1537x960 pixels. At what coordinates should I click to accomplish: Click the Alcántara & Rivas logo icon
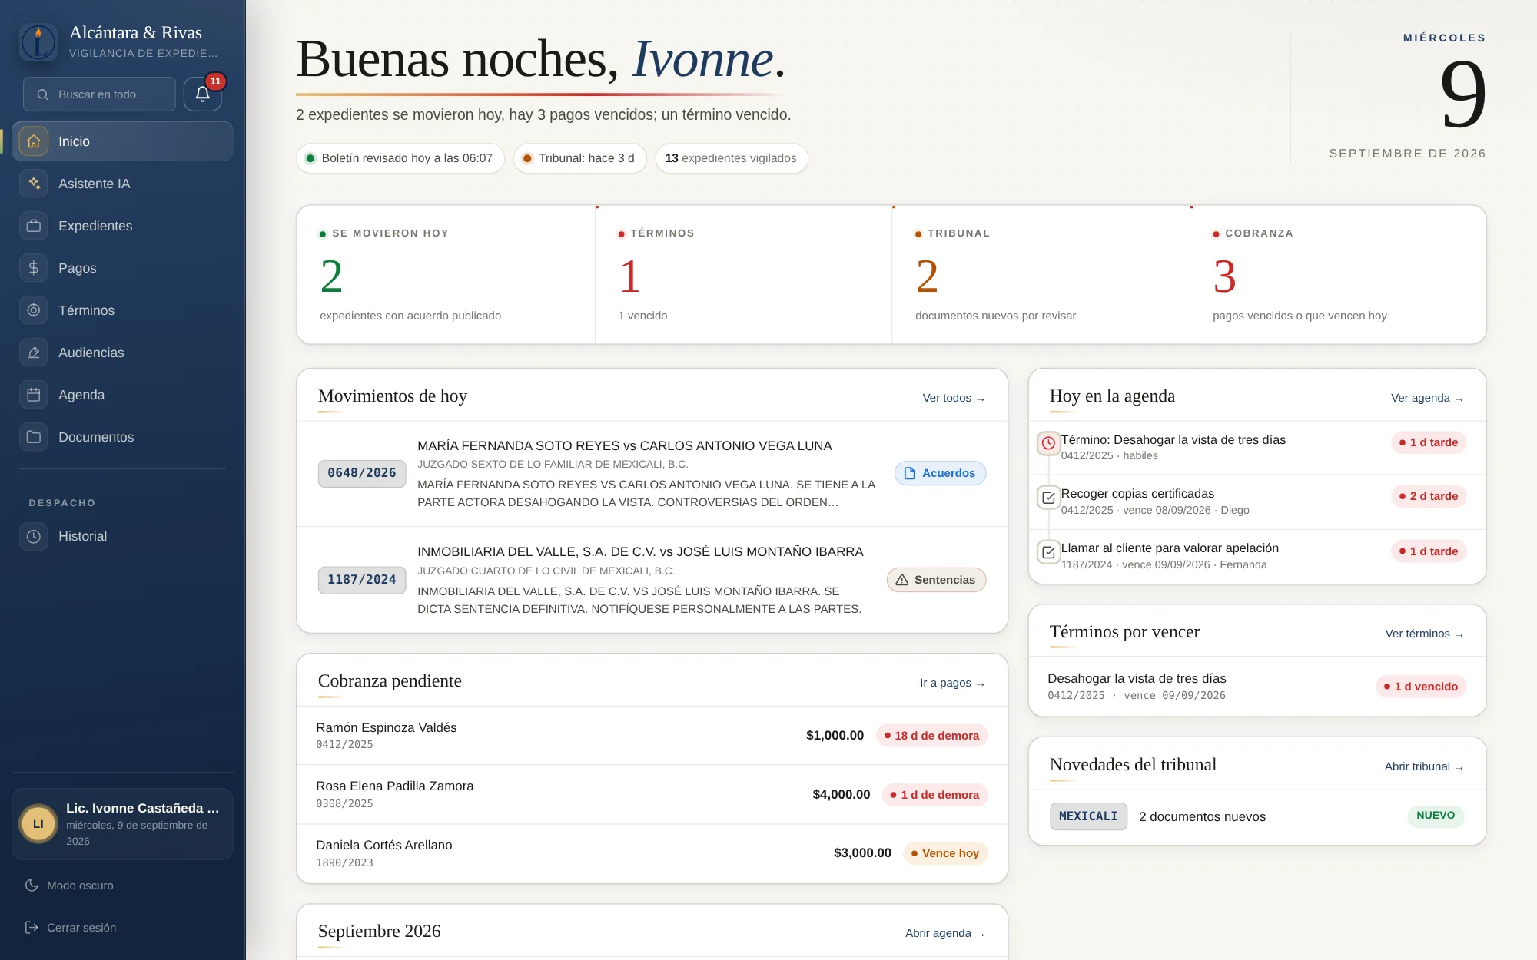[x=38, y=41]
